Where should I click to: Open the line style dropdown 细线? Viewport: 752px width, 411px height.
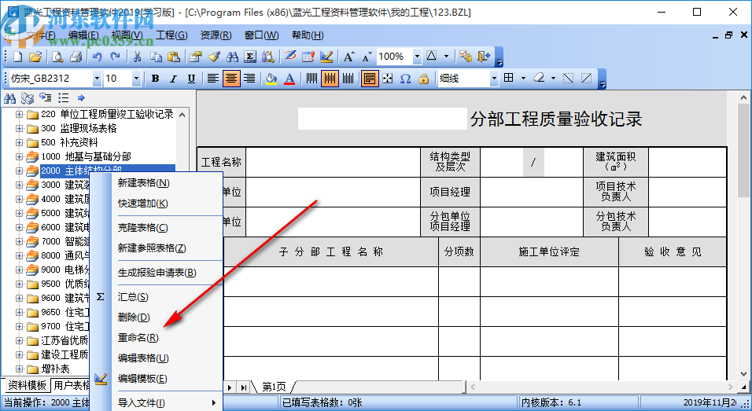[x=494, y=78]
